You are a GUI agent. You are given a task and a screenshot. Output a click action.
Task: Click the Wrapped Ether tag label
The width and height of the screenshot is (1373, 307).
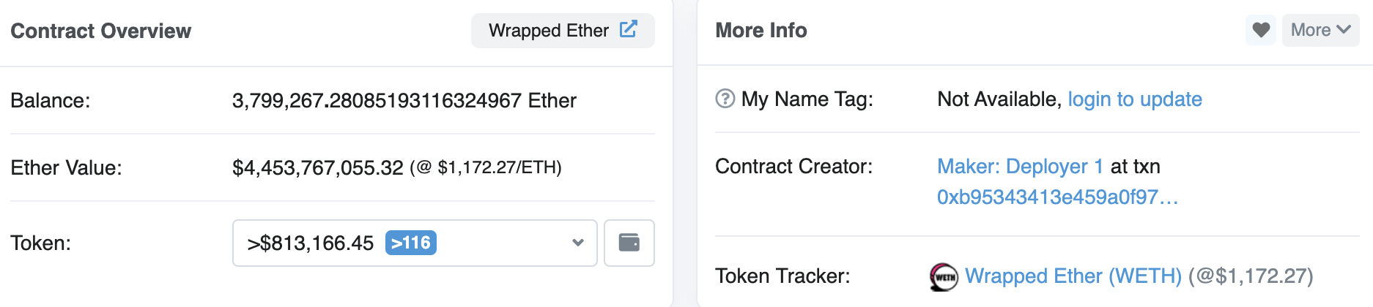[x=548, y=31]
